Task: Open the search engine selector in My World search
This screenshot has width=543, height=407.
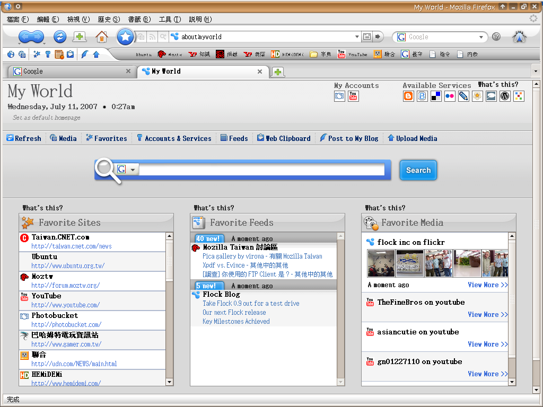Action: click(127, 169)
